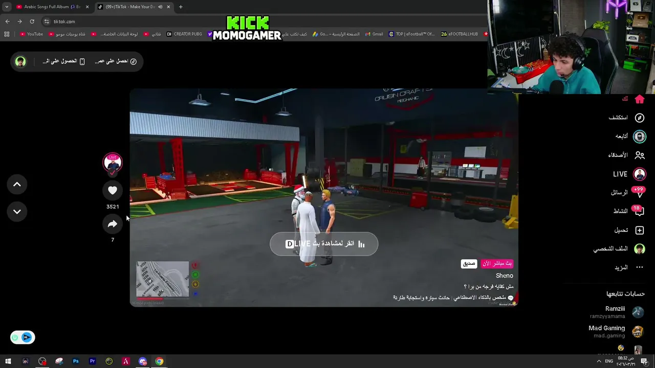The height and width of the screenshot is (368, 655).
Task: Open OBS Studio from the taskbar
Action: point(42,361)
